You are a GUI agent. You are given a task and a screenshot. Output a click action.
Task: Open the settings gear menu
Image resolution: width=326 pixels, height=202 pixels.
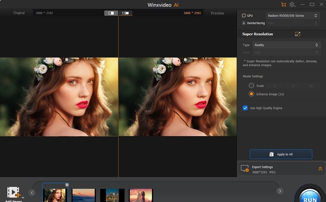[x=292, y=5]
